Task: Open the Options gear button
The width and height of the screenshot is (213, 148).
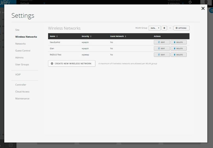Action: click(x=181, y=28)
